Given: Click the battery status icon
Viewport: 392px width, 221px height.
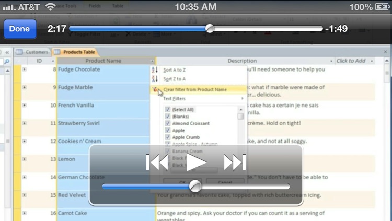Looking at the screenshot, I should pyautogui.click(x=383, y=6).
